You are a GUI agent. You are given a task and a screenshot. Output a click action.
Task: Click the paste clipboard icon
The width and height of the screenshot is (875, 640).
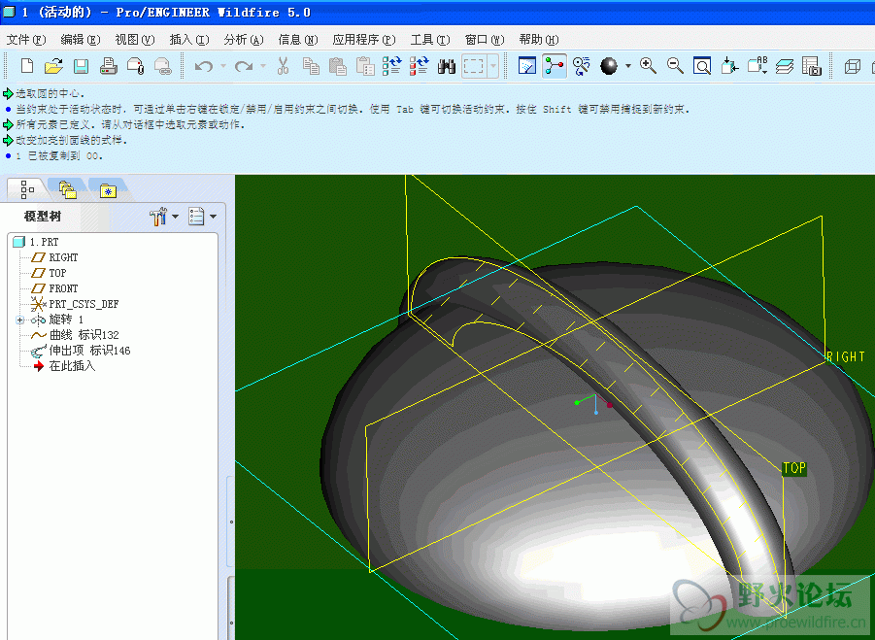coord(338,66)
